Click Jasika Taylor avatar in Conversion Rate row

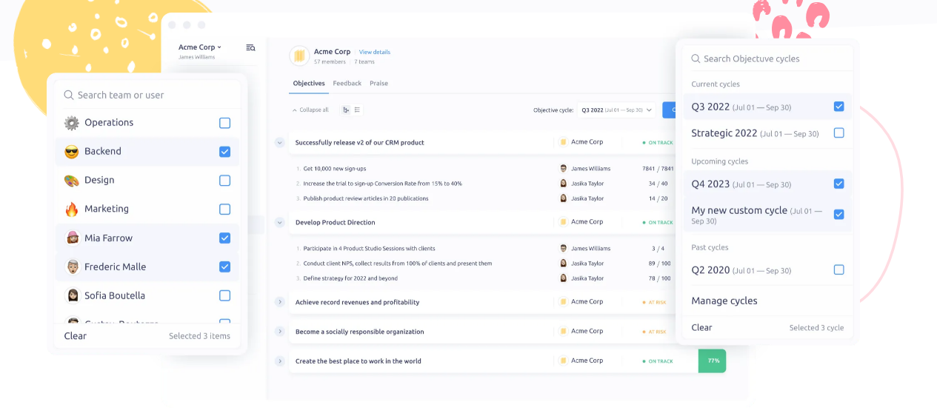point(564,184)
